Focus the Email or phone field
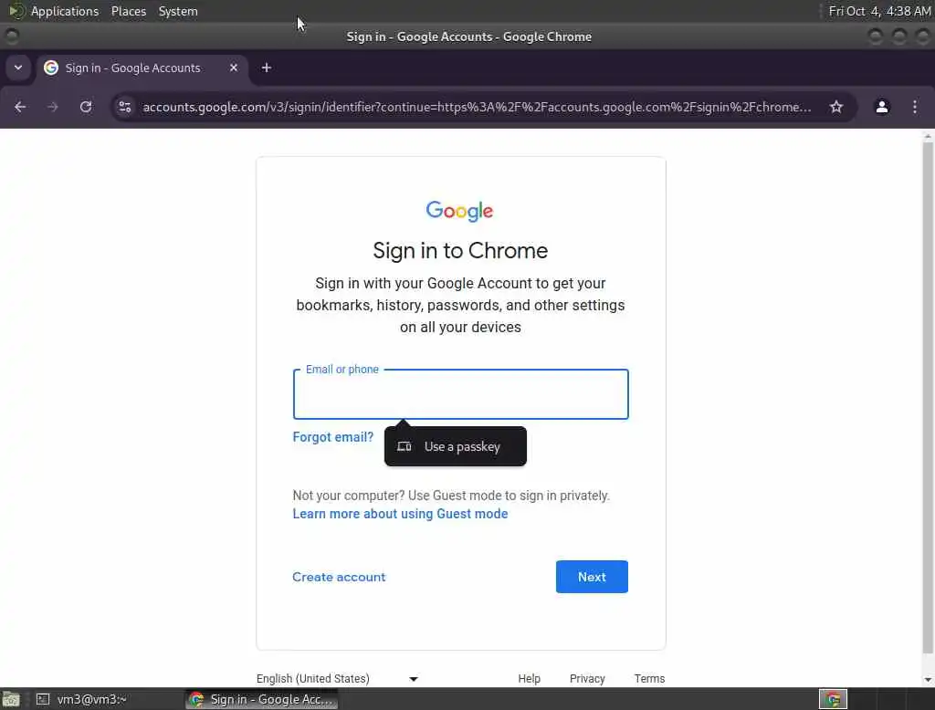The width and height of the screenshot is (935, 710). click(460, 394)
